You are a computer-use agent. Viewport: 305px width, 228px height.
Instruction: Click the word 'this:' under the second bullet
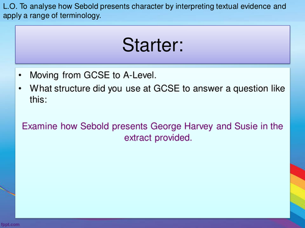tap(38, 100)
